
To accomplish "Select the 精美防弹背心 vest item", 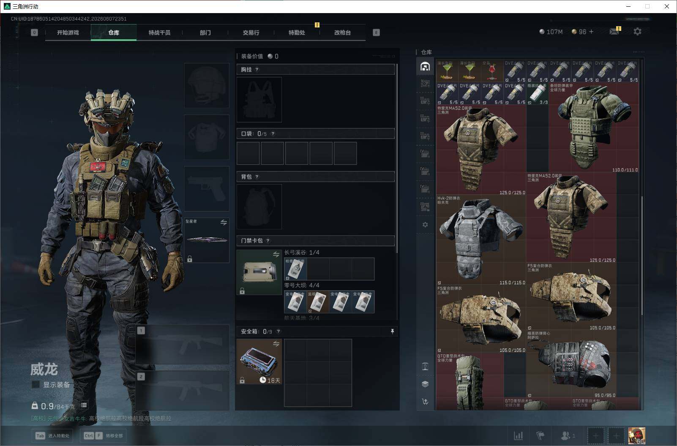I will click(x=571, y=364).
